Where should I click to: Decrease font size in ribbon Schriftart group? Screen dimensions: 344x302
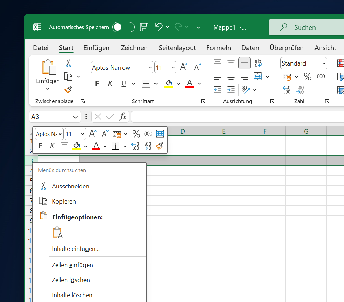(198, 67)
